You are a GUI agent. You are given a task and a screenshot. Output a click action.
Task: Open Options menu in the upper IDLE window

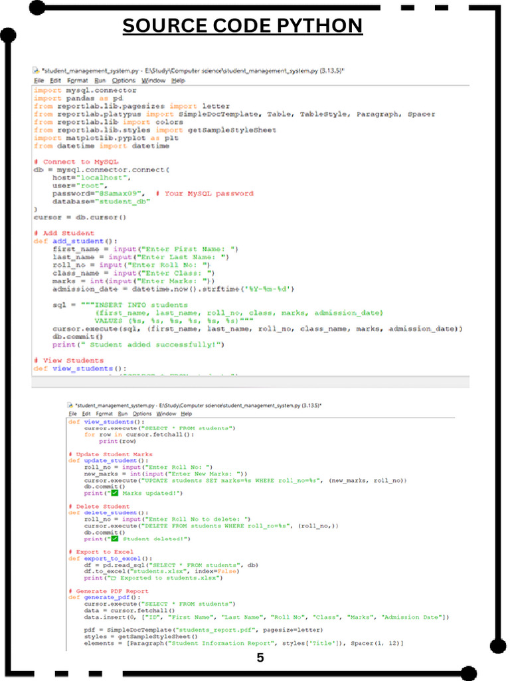124,80
